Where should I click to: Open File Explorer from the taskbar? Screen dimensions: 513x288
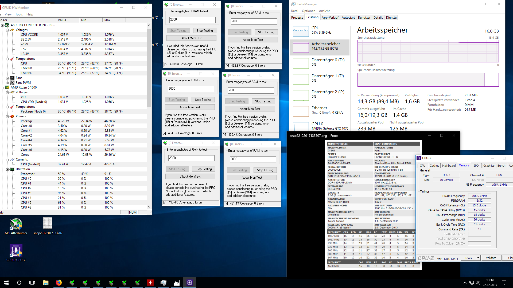coord(45,283)
